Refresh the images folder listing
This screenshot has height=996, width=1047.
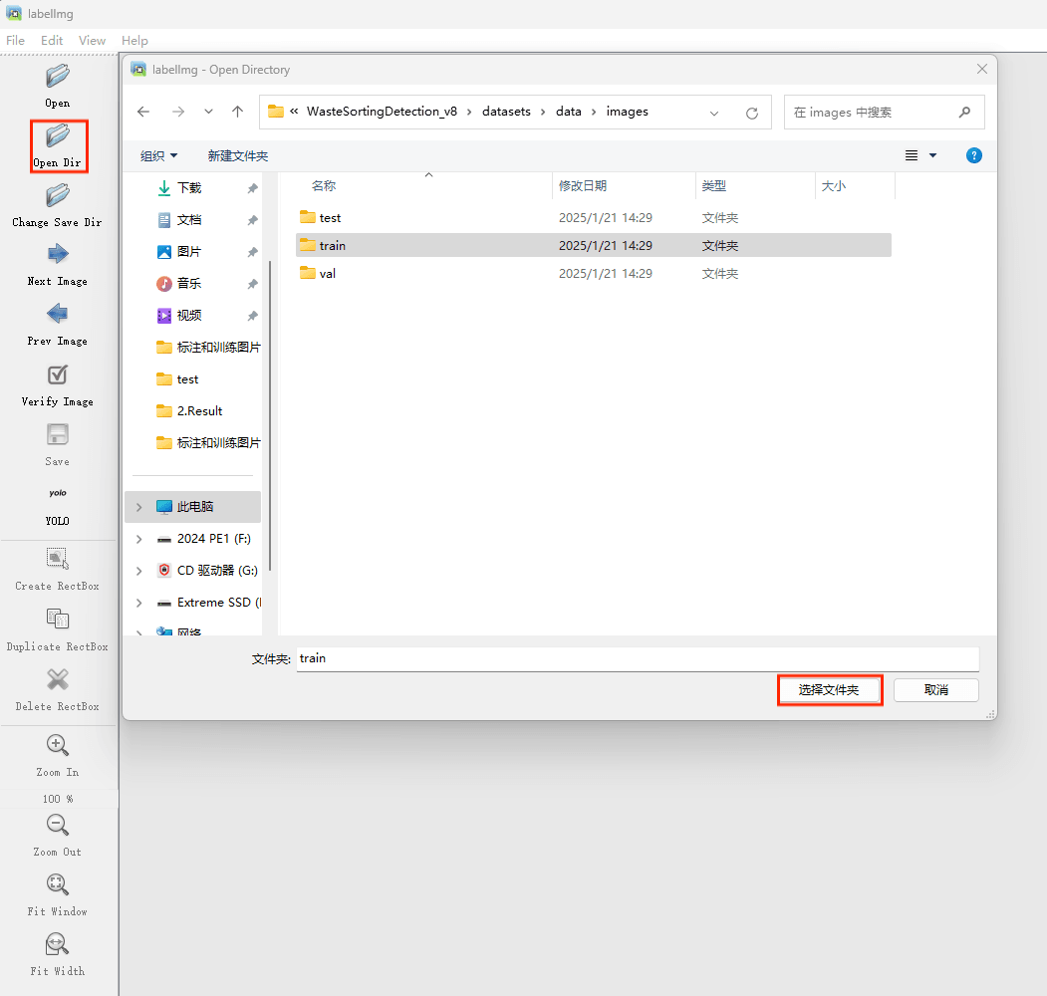click(x=752, y=113)
